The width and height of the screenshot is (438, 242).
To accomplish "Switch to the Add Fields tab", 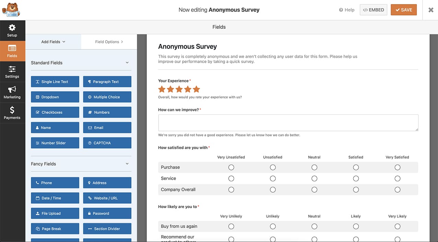I will tap(53, 42).
